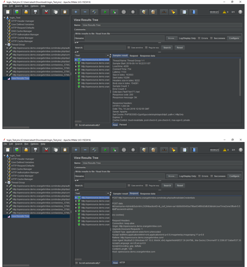Screen dimensions: 247x267
Task: Expand the index.php/auth sampler node in upper window tree
Action: pyautogui.click(x=7, y=48)
